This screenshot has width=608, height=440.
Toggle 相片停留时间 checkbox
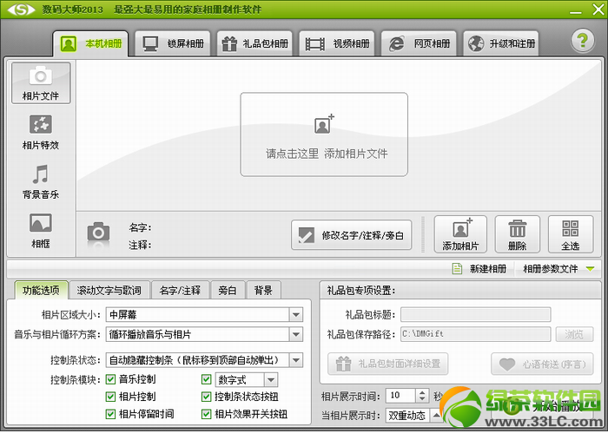pyautogui.click(x=110, y=414)
